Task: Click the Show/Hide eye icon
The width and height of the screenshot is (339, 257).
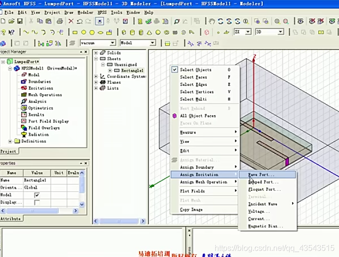Action: point(300,21)
